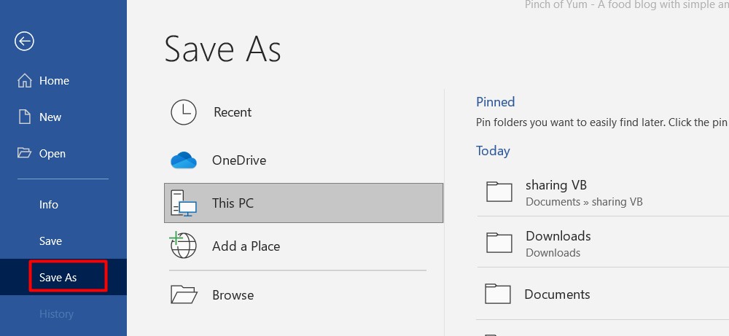Click the back arrow icon

coord(24,42)
